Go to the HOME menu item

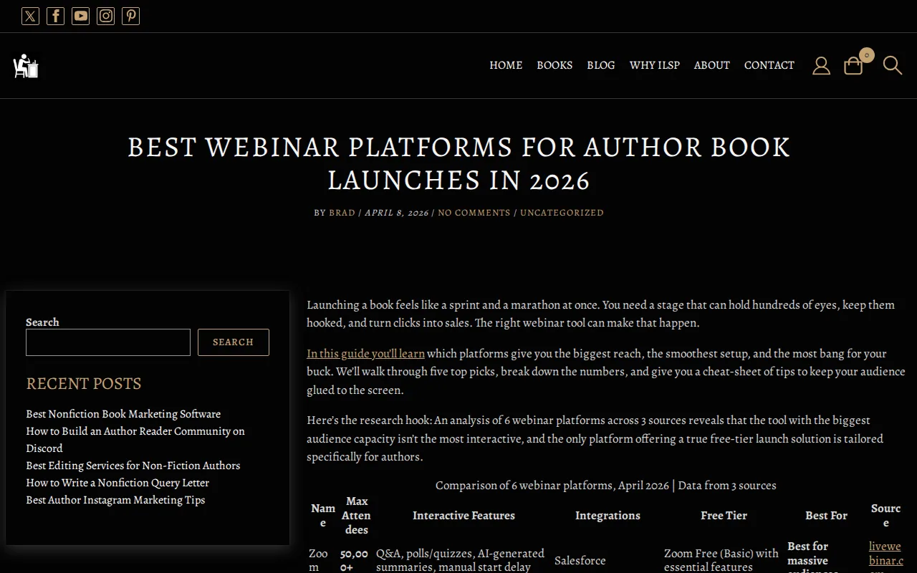[506, 65]
